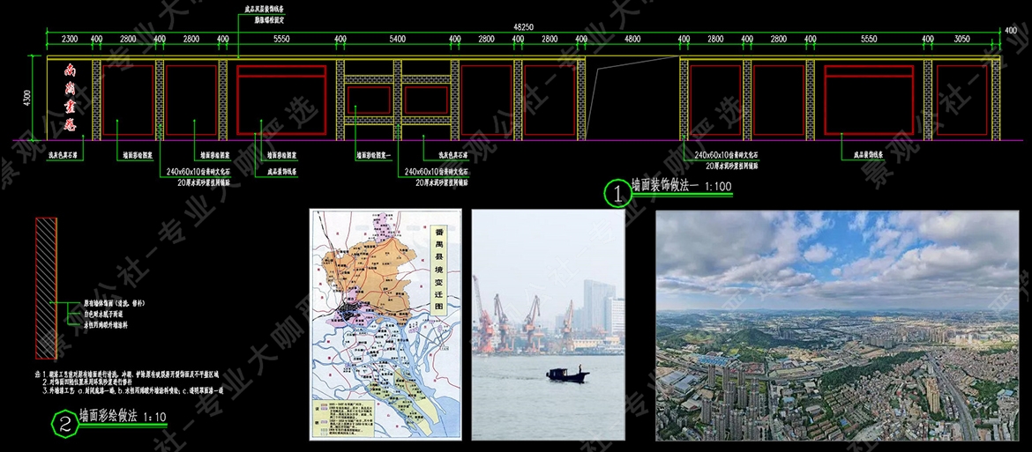Select the vertical 4300 height dimension
Screen dimensions: 1032x452
tap(27, 98)
